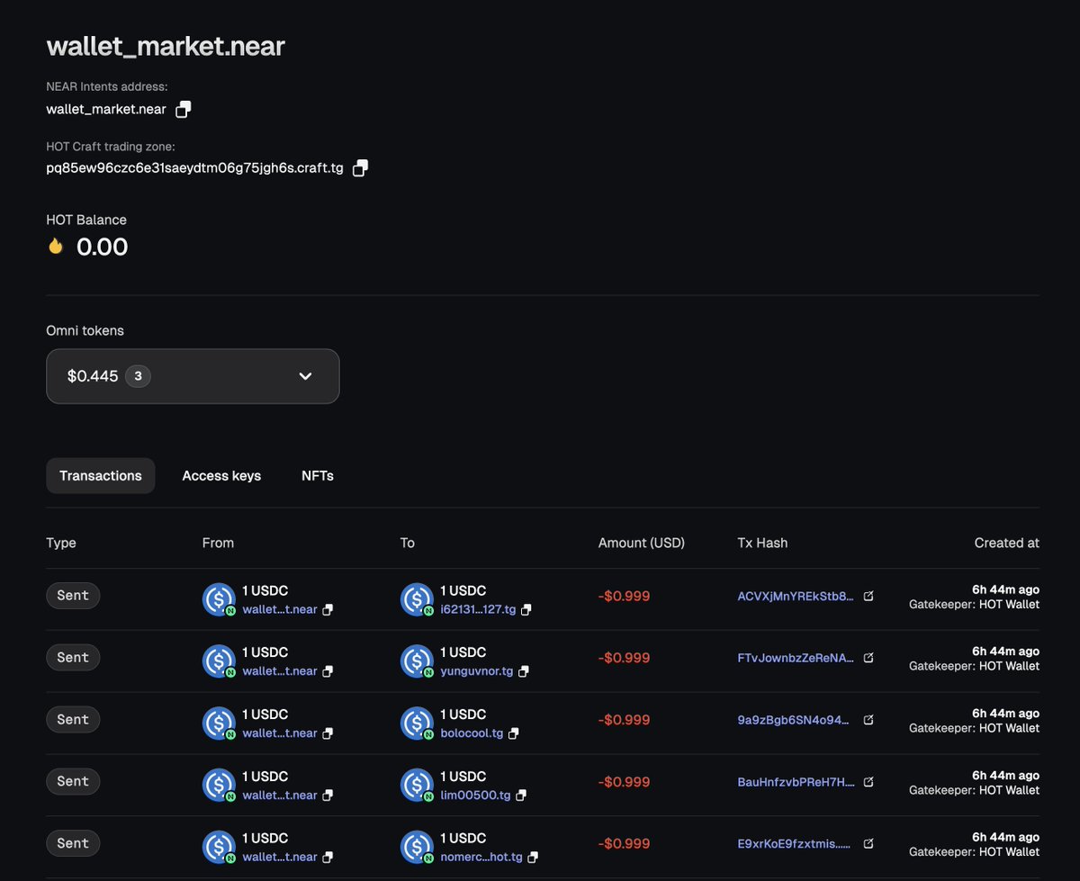The height and width of the screenshot is (881, 1080).
Task: Copy recipient address nomerc...hot.tg
Action: click(x=533, y=858)
